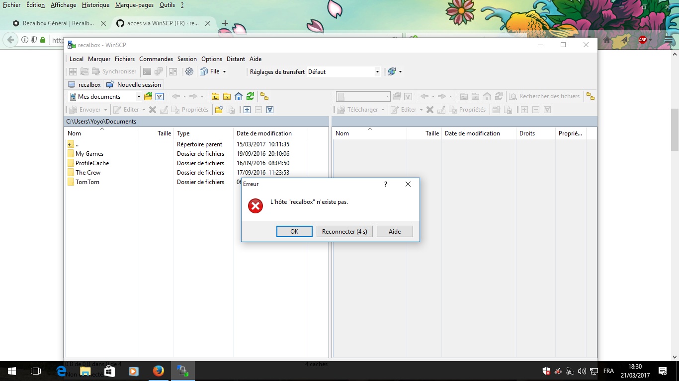Viewport: 679px width, 381px height.
Task: Open the Fichiers menu in WinSCP
Action: pos(125,59)
